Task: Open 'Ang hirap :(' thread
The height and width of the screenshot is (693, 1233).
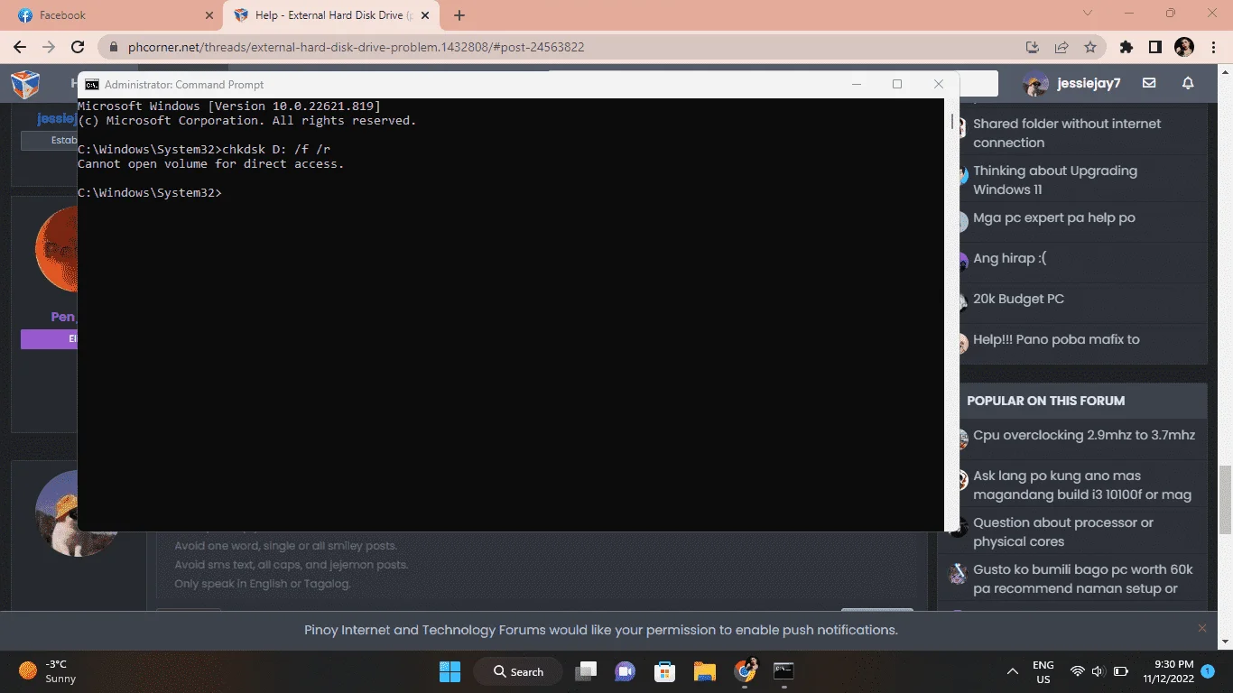Action: (1010, 258)
